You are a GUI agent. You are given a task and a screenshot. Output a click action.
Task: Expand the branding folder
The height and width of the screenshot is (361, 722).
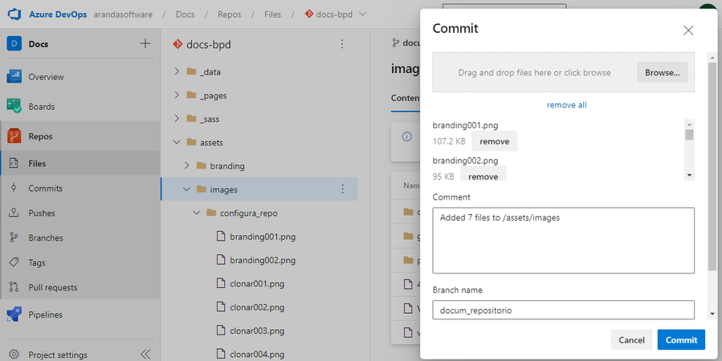click(x=186, y=166)
